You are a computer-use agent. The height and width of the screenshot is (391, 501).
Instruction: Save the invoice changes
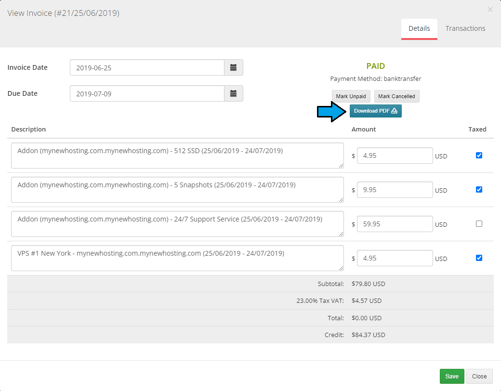(452, 376)
